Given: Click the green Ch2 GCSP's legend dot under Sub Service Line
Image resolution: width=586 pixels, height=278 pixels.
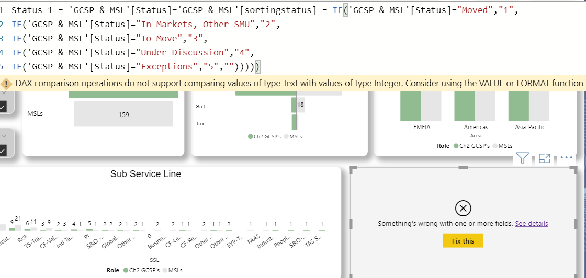Looking at the screenshot, I should 126,270.
